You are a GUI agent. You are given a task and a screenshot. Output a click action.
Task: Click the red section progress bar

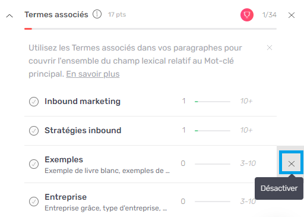click(x=150, y=29)
